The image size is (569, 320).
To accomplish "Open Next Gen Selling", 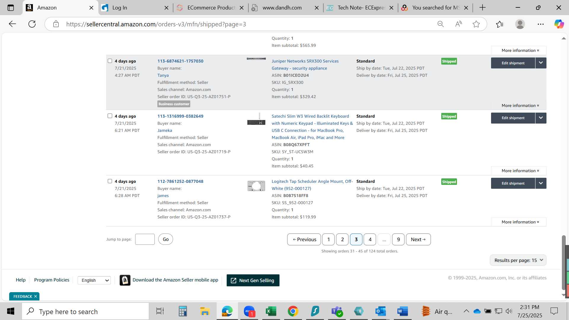I will [253, 280].
